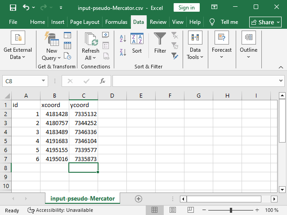Click the Sign in button
This screenshot has width=287, height=215.
(x=187, y=8)
